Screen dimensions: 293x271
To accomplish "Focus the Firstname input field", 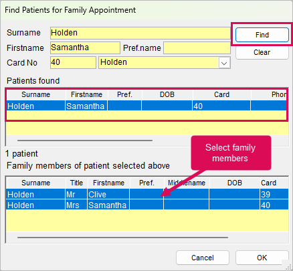I will [x=85, y=48].
